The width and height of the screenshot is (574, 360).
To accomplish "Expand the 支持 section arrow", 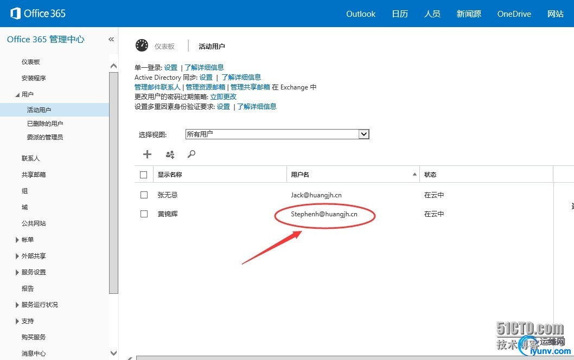I will click(17, 321).
